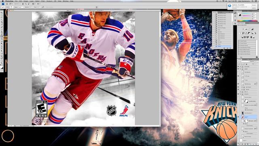This screenshot has height=146, width=259.
Task: Add a layer mask from the Layers panel
Action: pos(245,144)
